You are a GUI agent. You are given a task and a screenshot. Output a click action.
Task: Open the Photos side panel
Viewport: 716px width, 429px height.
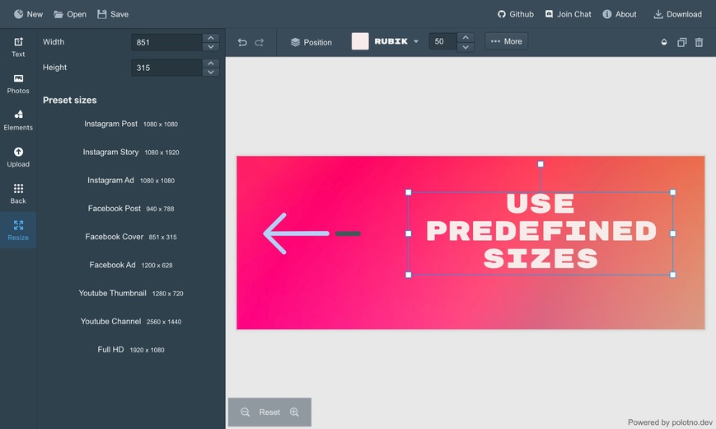pyautogui.click(x=18, y=83)
